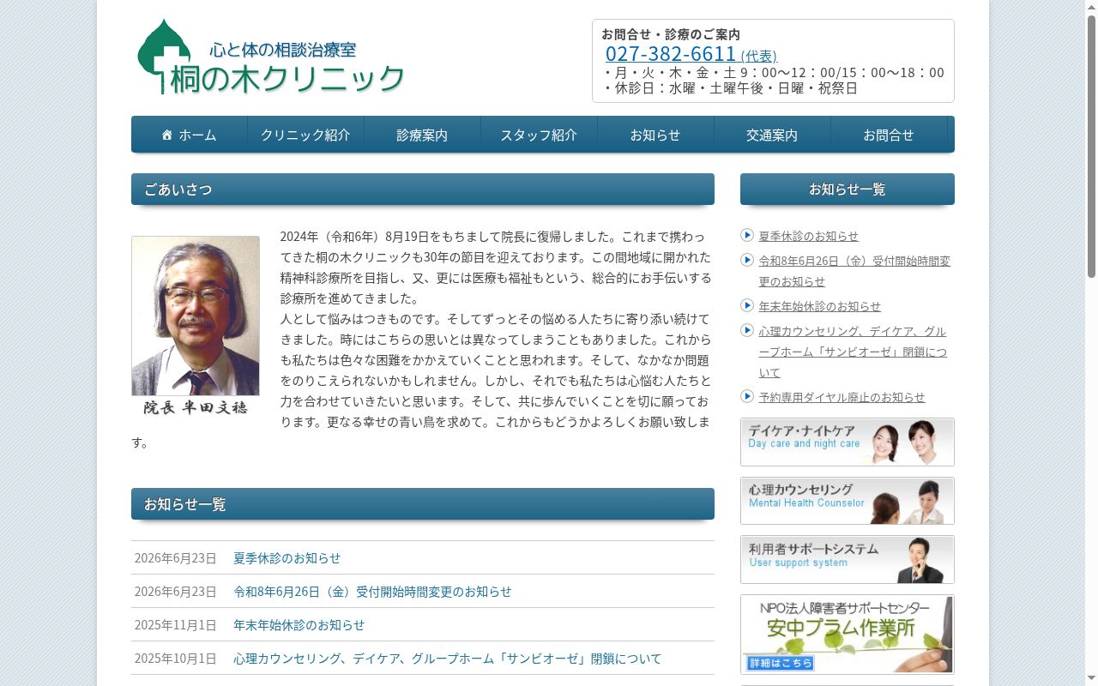Click the director 半田文穂 portrait photo
The width and height of the screenshot is (1098, 686).
[196, 316]
